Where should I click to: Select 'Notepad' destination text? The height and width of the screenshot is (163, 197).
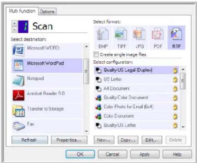point(36,78)
